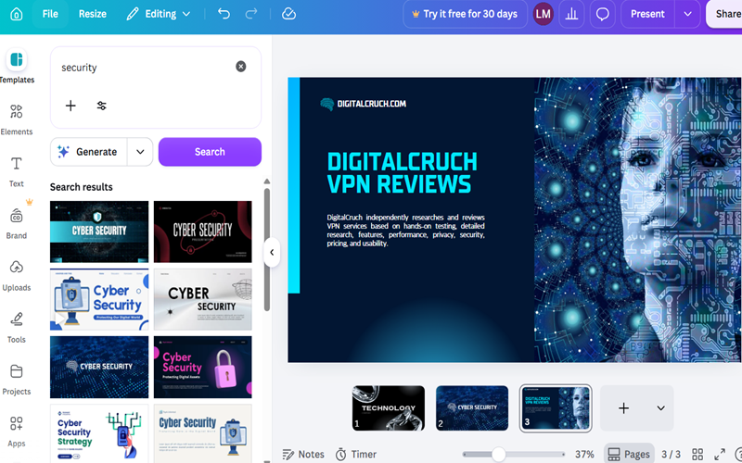Select the DIGITALCRUCH.COM logo text on slide

(372, 104)
